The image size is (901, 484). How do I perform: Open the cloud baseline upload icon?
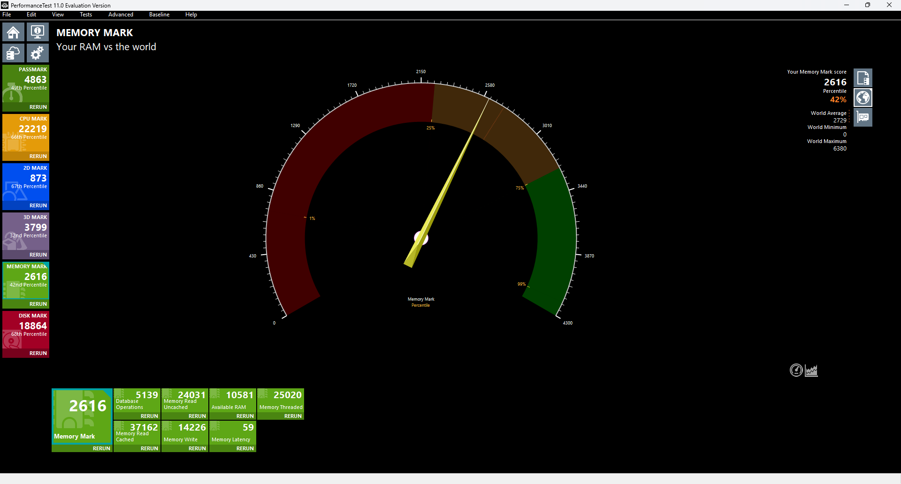(x=13, y=53)
